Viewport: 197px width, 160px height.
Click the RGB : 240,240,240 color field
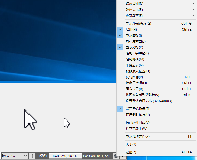click(65, 156)
